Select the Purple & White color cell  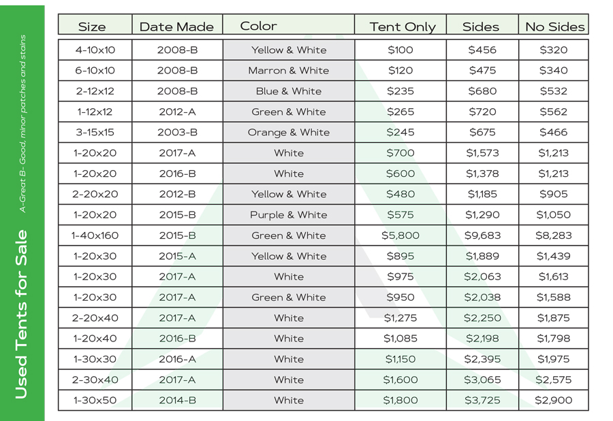click(288, 215)
